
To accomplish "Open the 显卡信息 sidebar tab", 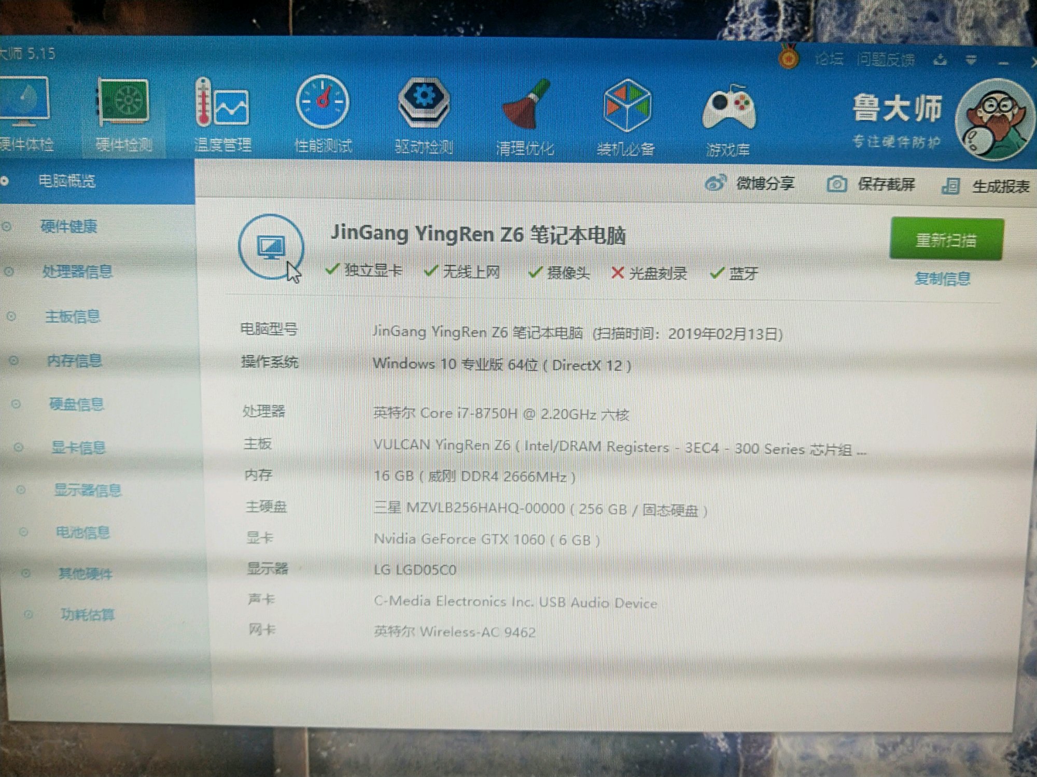I will tap(78, 447).
